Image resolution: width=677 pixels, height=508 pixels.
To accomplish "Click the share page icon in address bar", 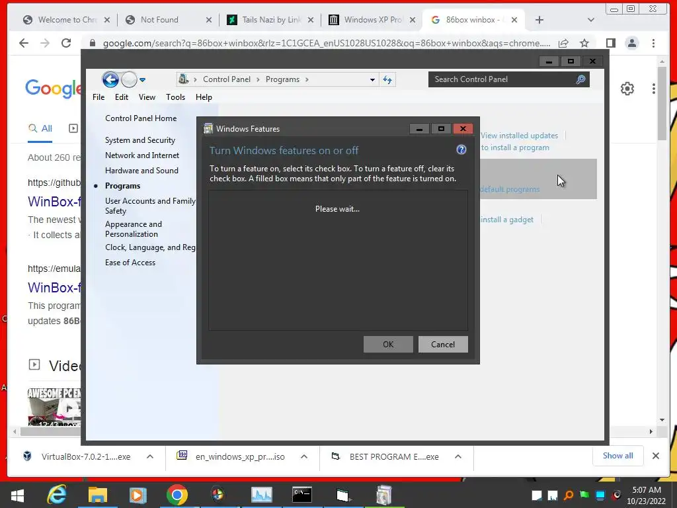I will [x=563, y=43].
